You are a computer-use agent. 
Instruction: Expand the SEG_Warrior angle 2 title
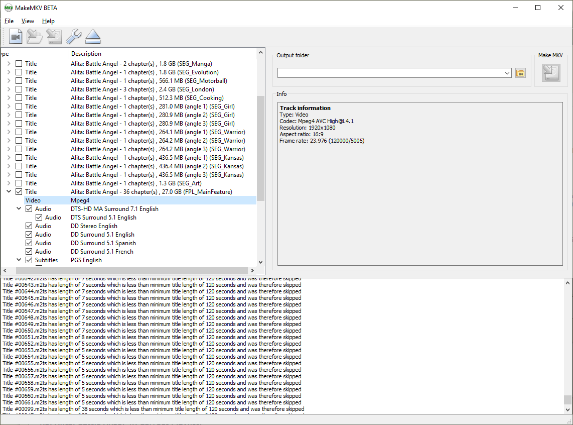tap(9, 141)
